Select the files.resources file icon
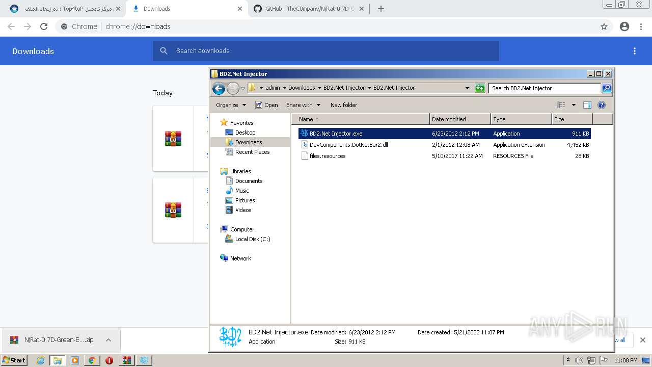The width and height of the screenshot is (652, 367). pyautogui.click(x=305, y=156)
